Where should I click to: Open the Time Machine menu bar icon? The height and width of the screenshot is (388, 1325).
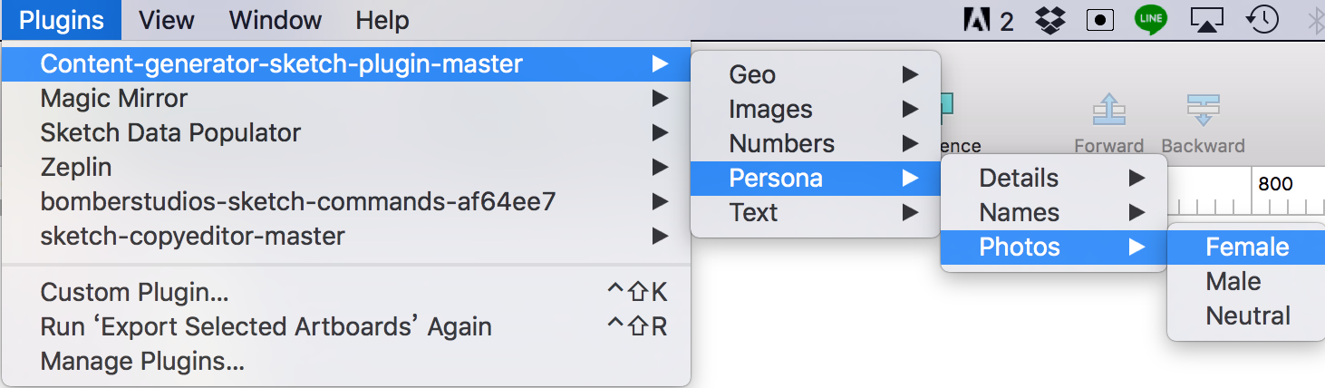pos(1262,19)
